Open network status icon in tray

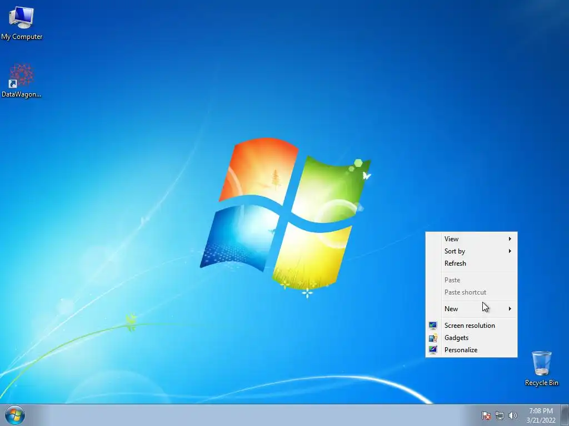[500, 415]
